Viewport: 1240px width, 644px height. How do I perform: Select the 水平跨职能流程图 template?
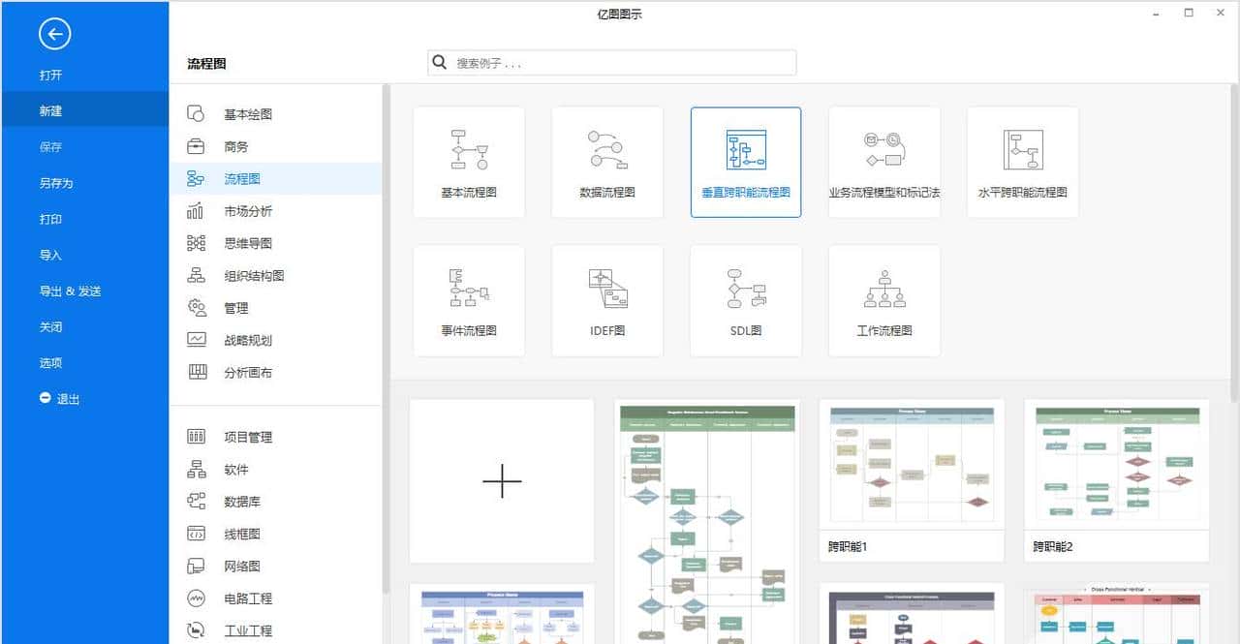click(1021, 162)
